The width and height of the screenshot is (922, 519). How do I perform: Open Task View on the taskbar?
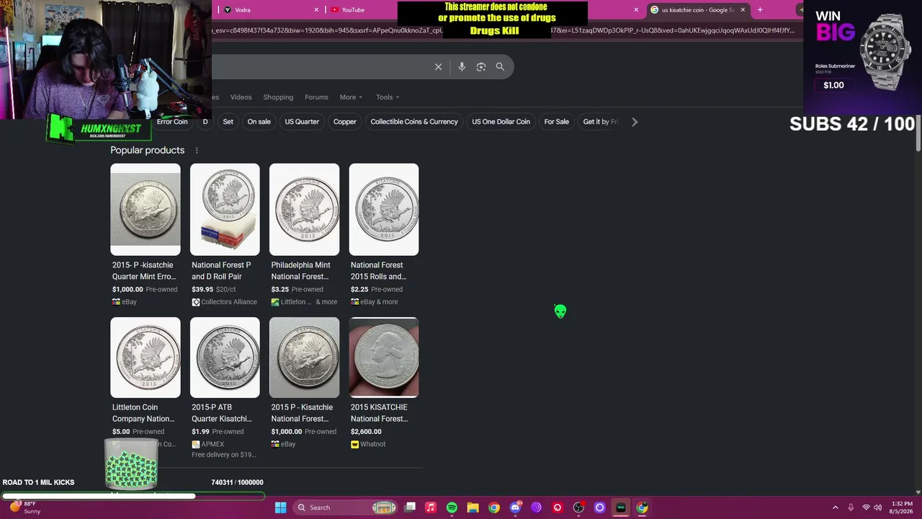(410, 507)
